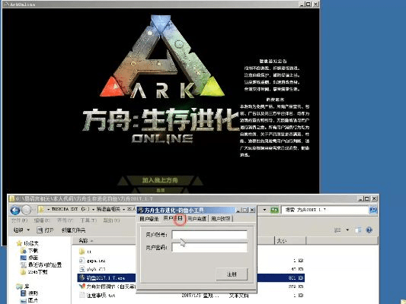
Task: Click the 方舟 colorful file icon in list
Action: click(x=82, y=287)
